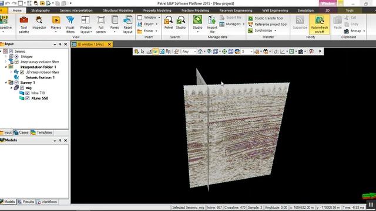Toggle Autorefresh on/off
This screenshot has width=376, height=211.
[x=319, y=25]
